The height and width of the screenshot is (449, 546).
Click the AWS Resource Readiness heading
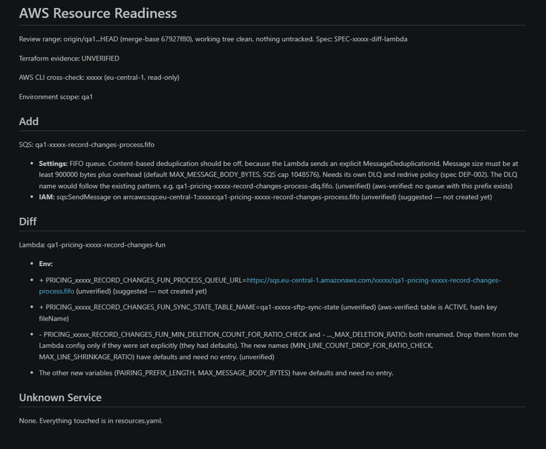tap(98, 13)
